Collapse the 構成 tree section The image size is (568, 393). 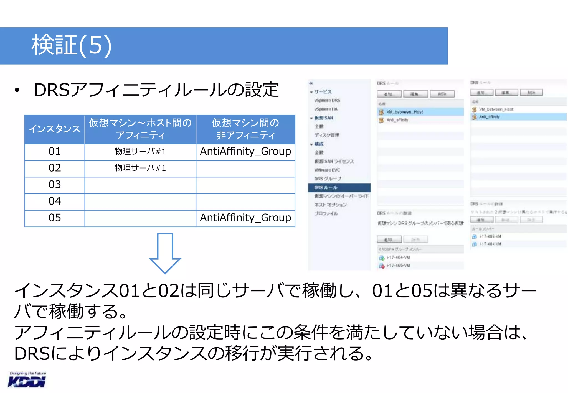311,144
